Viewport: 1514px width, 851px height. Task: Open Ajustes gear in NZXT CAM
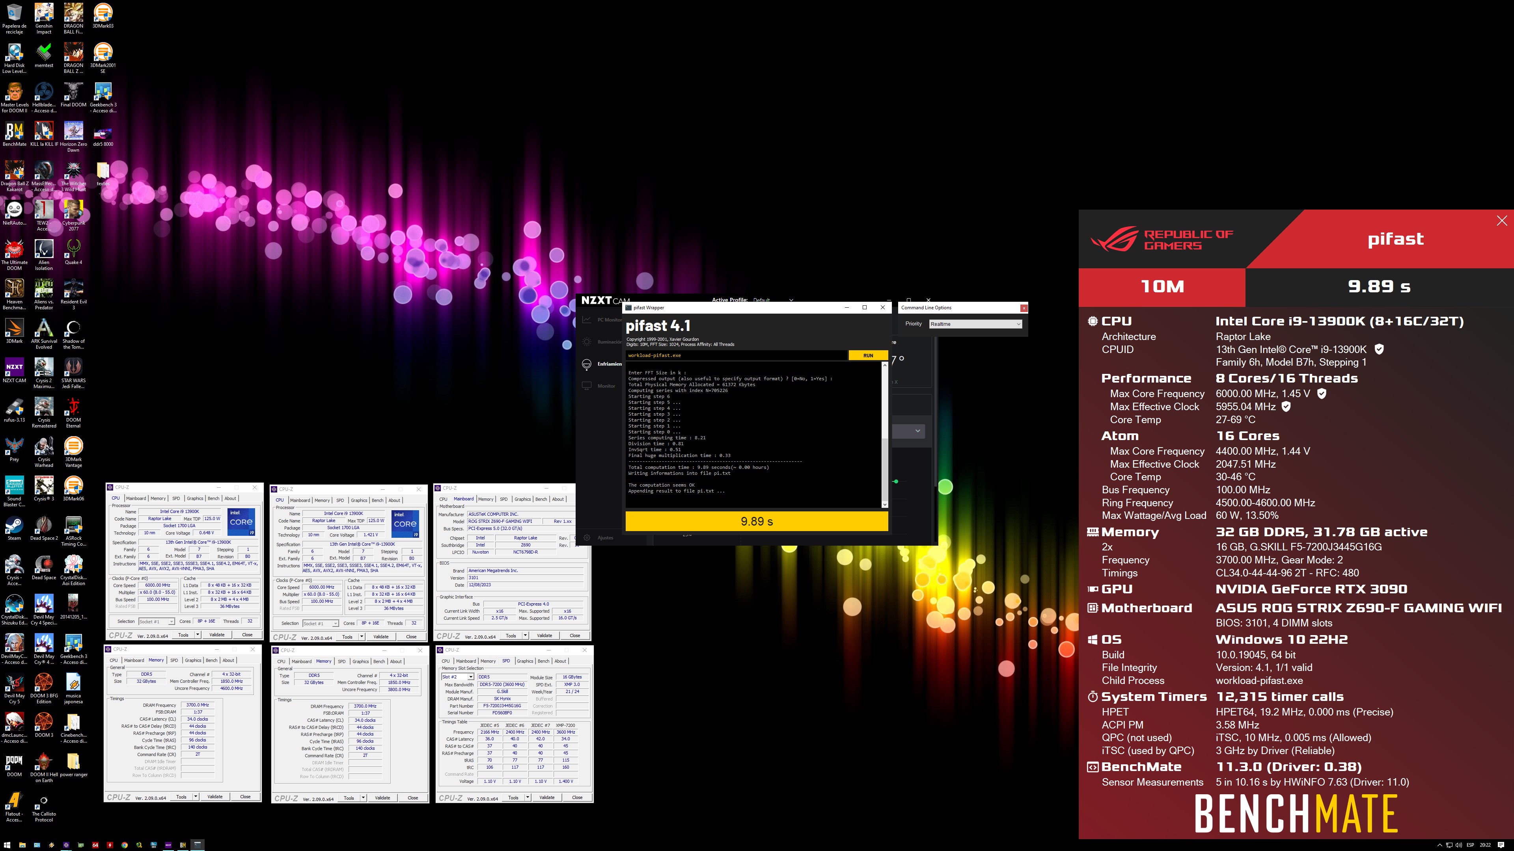click(x=587, y=537)
